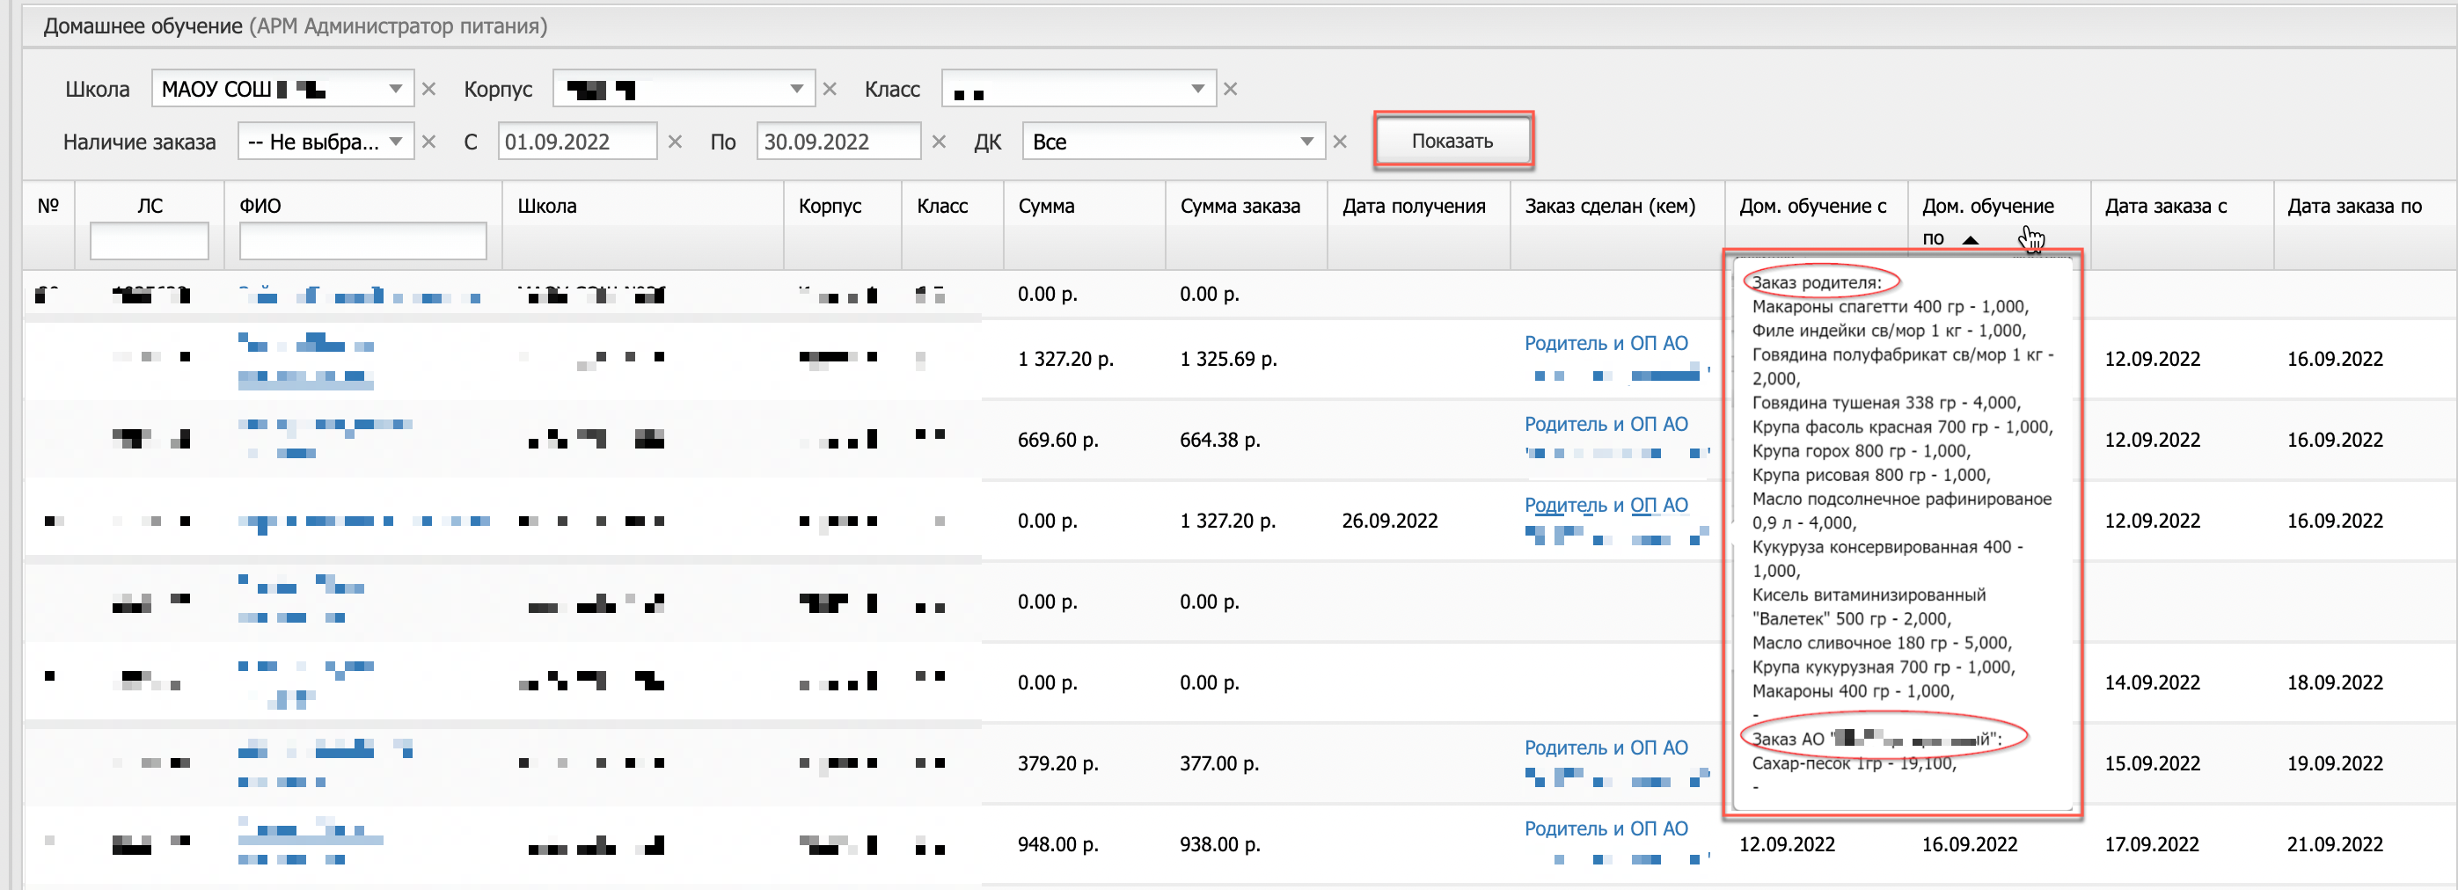Open the Корпус dropdown
2458x890 pixels.
796,89
